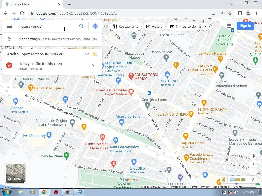262x196 pixels.
Task: Share this page from the toolbar
Action: click(x=222, y=13)
